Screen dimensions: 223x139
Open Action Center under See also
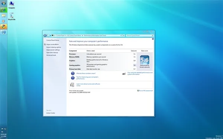click(x=51, y=113)
